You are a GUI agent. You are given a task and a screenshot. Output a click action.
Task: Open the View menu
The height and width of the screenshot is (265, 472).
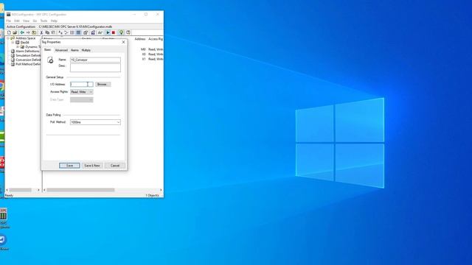27,21
